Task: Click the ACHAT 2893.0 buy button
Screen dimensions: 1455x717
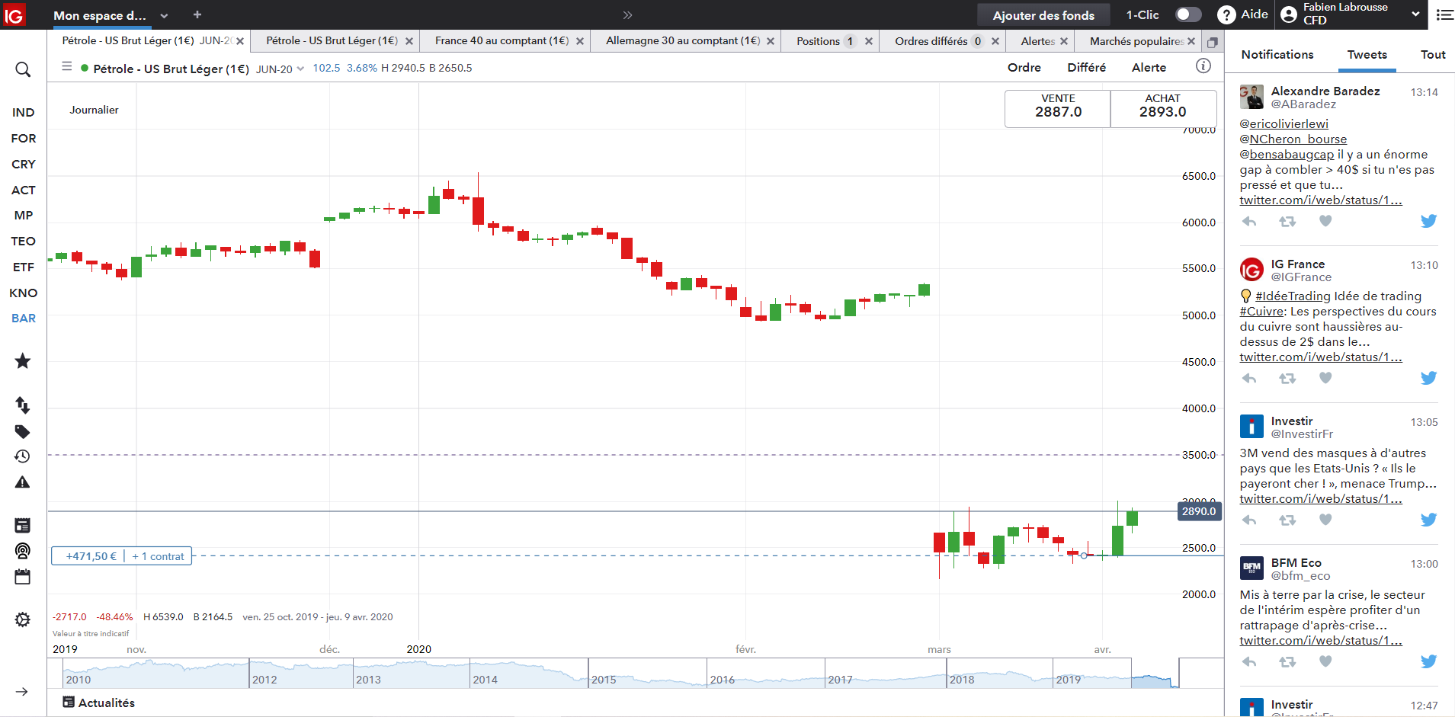Action: coord(1163,109)
